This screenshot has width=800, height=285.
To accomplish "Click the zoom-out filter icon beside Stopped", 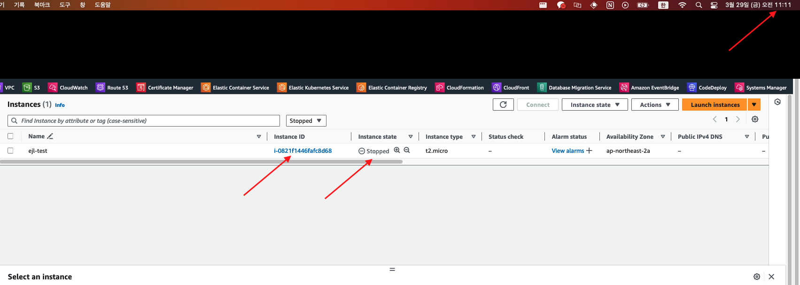I will click(407, 150).
